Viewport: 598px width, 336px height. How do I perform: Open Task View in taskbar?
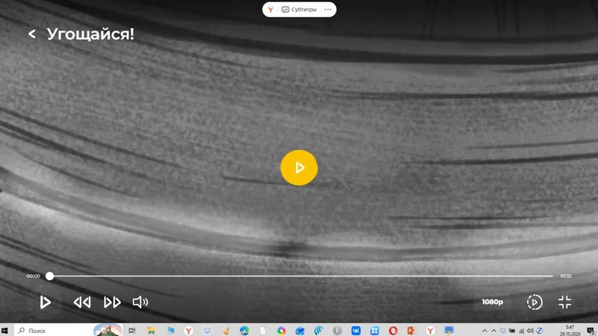pos(132,330)
